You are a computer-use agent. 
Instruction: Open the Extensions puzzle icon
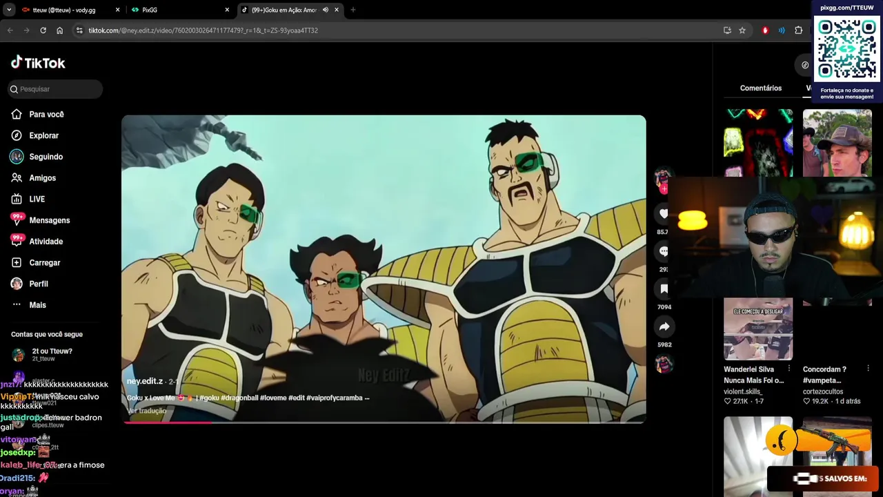pos(798,30)
